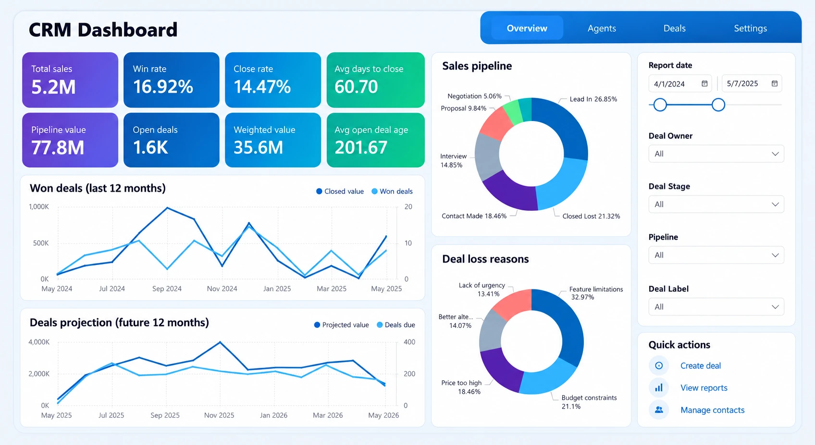Click the Deal loss reasons heading
This screenshot has width=815, height=445.
click(485, 259)
